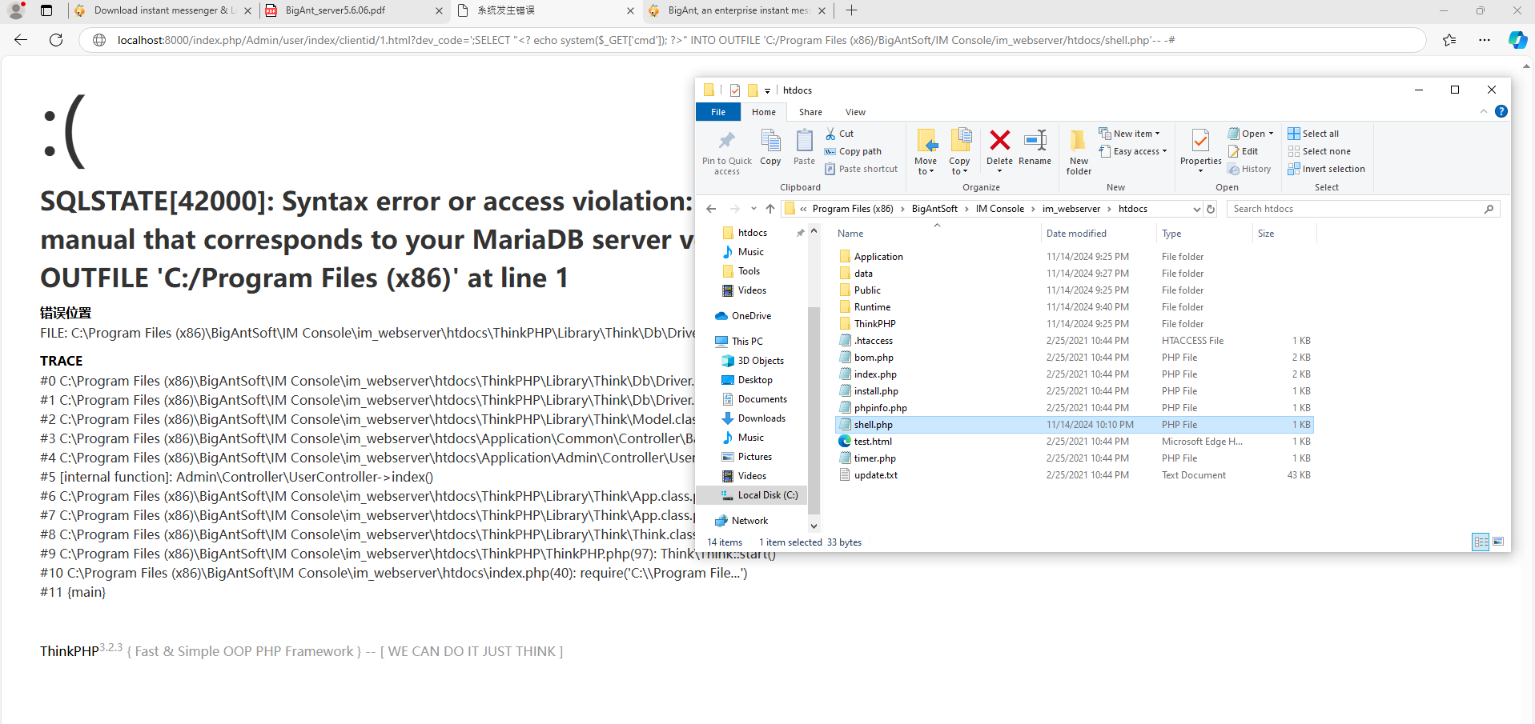Click Select none in the ribbon

tap(1319, 151)
